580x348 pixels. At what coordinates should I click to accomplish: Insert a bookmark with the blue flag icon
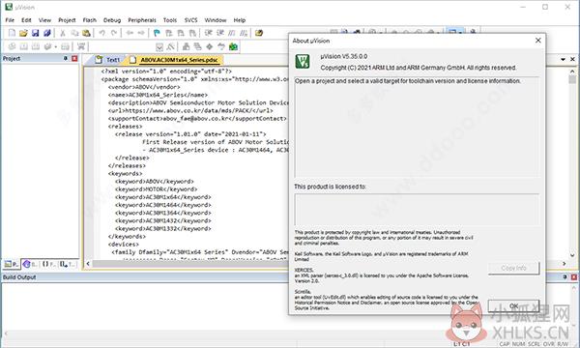[157, 33]
